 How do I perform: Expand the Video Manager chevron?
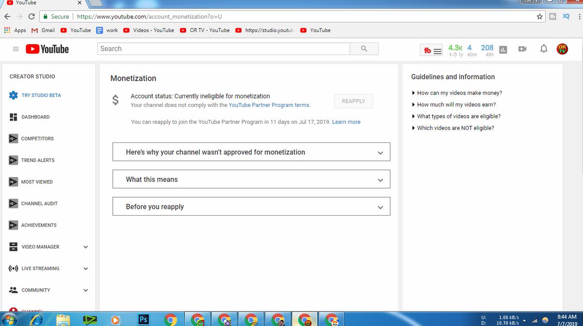click(86, 247)
